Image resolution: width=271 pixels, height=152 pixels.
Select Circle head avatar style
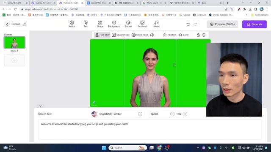coord(140,35)
